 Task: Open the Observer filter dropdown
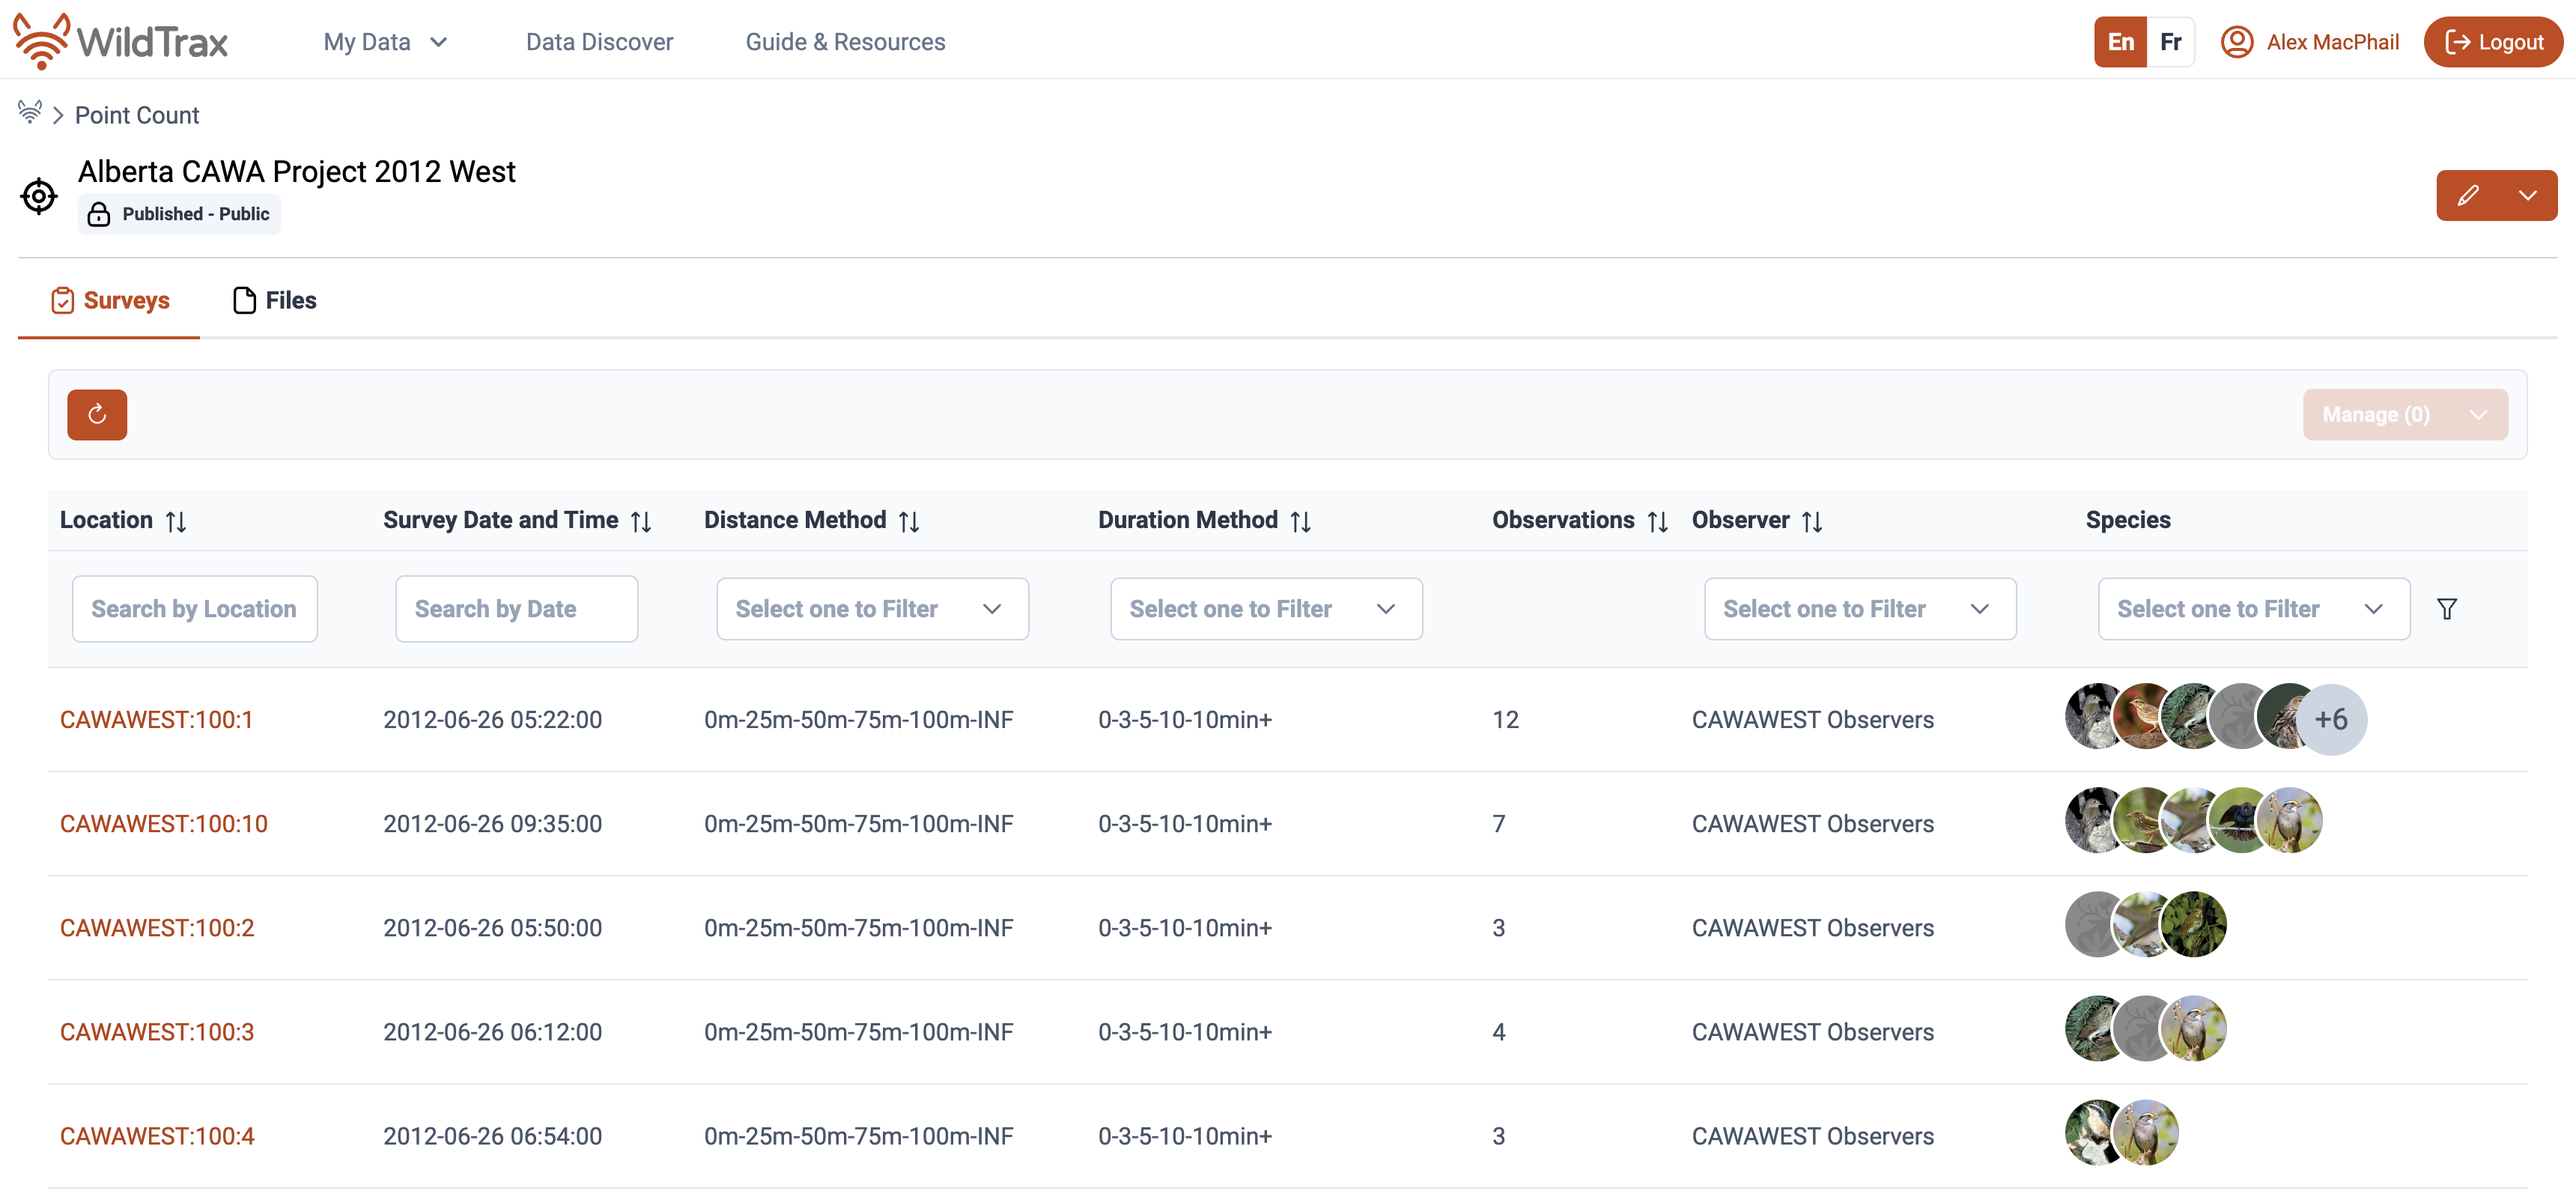tap(1860, 608)
